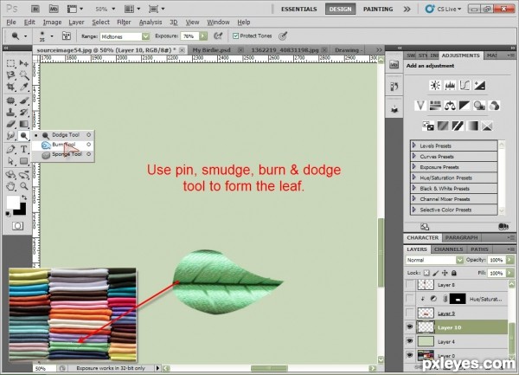
Task: Switch to the Painting workspace
Action: (x=378, y=9)
